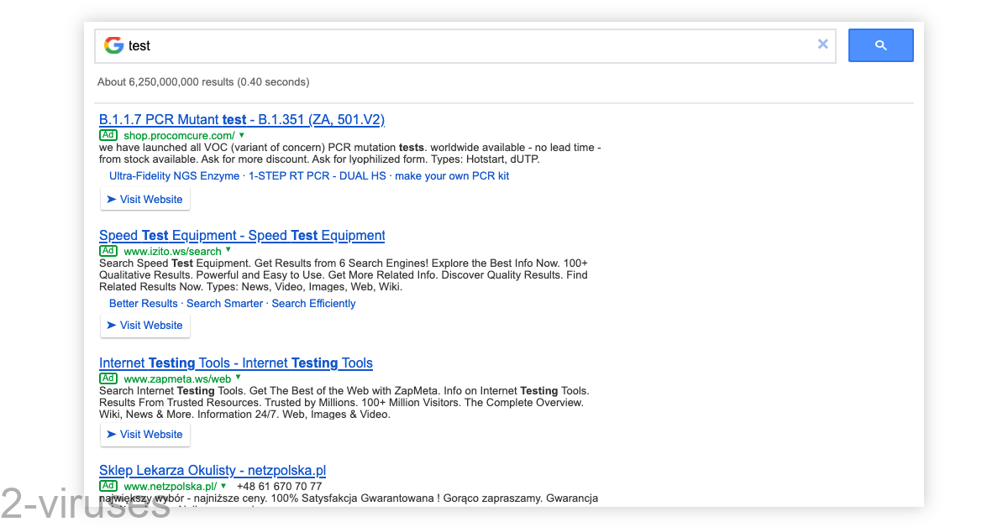This screenshot has width=1008, height=527.
Task: Expand the arrow next to www.netzpolska.pl
Action: [223, 485]
